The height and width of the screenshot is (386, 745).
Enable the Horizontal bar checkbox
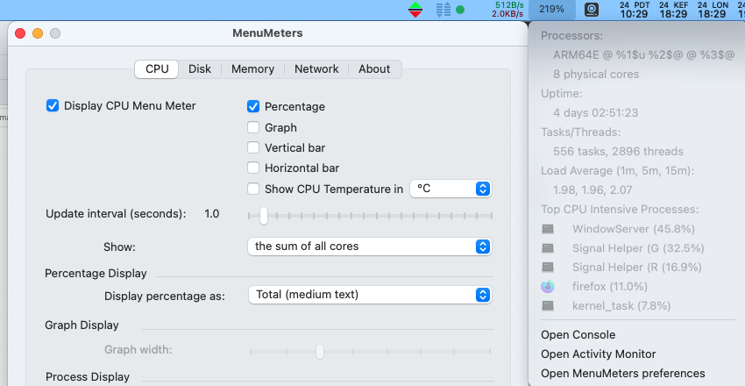pyautogui.click(x=253, y=168)
